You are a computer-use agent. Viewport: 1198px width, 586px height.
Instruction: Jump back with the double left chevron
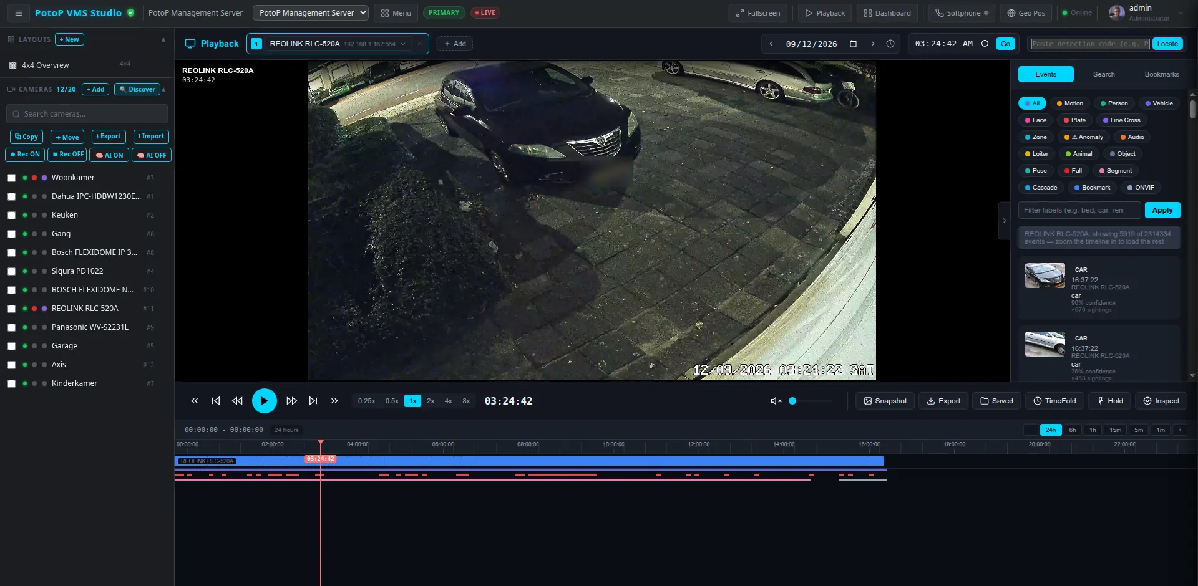pyautogui.click(x=195, y=401)
